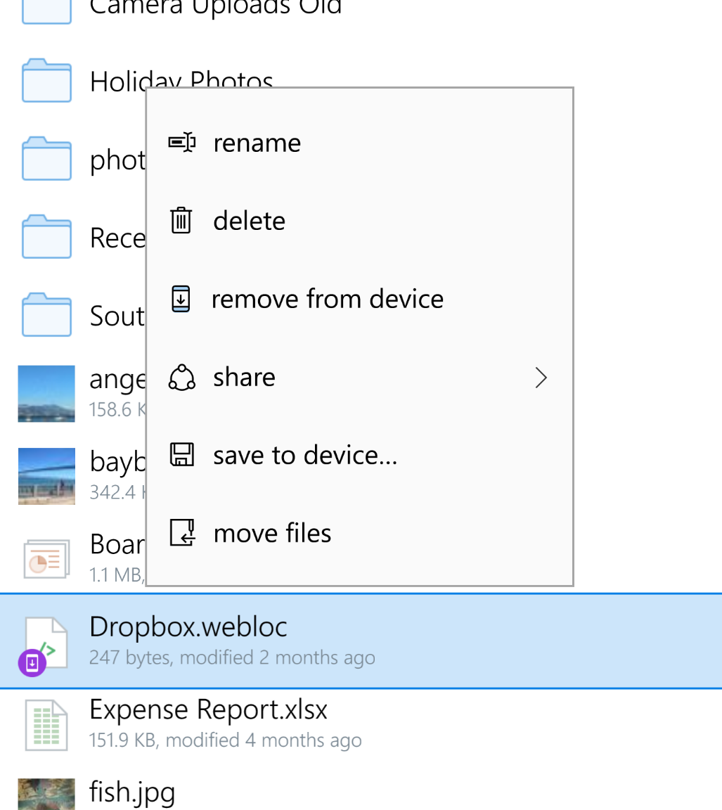Click the share circles icon
This screenshot has width=722, height=810.
point(182,377)
